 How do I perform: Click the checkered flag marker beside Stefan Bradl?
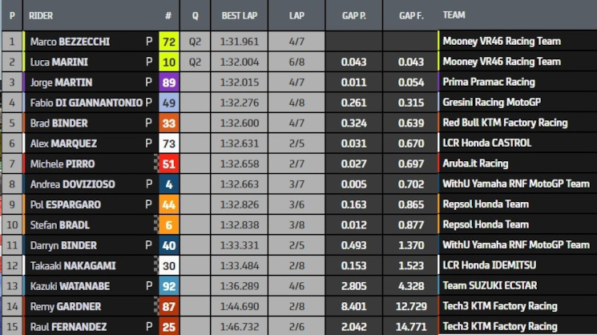point(155,224)
